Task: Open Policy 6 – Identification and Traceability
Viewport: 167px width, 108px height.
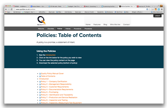Action: (57, 95)
